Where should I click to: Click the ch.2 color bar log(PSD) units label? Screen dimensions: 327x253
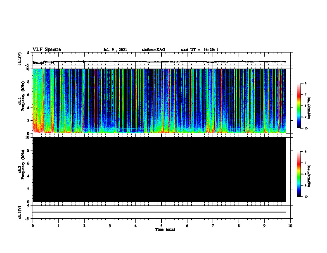pos(309,176)
